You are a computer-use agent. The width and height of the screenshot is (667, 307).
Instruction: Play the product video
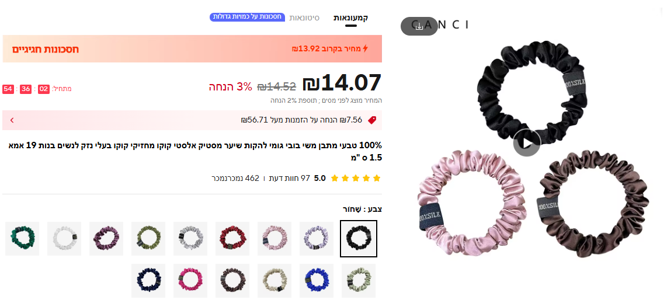[527, 143]
